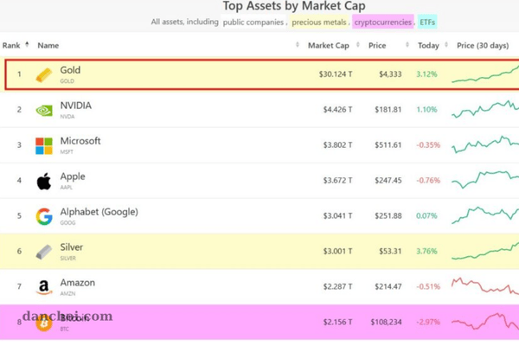Toggle the ETFs filter

pyautogui.click(x=427, y=22)
